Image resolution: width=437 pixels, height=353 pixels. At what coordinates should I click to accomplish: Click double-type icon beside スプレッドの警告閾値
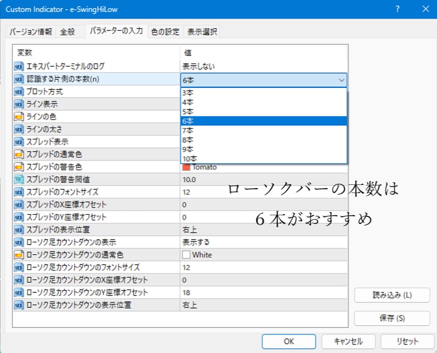point(18,179)
